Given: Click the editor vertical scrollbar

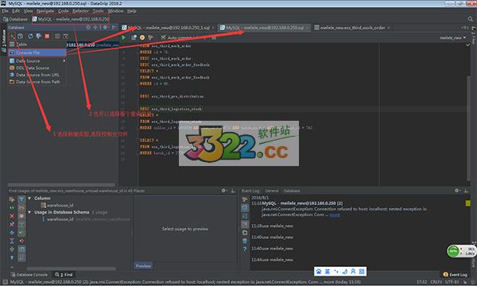Looking at the screenshot, I should point(468,128).
